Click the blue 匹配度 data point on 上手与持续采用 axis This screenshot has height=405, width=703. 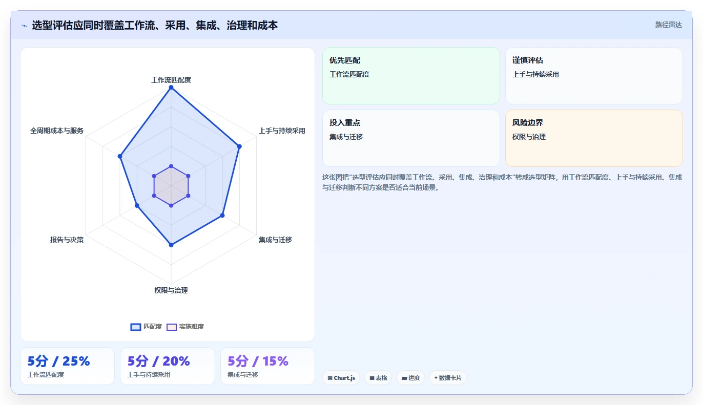click(x=239, y=146)
